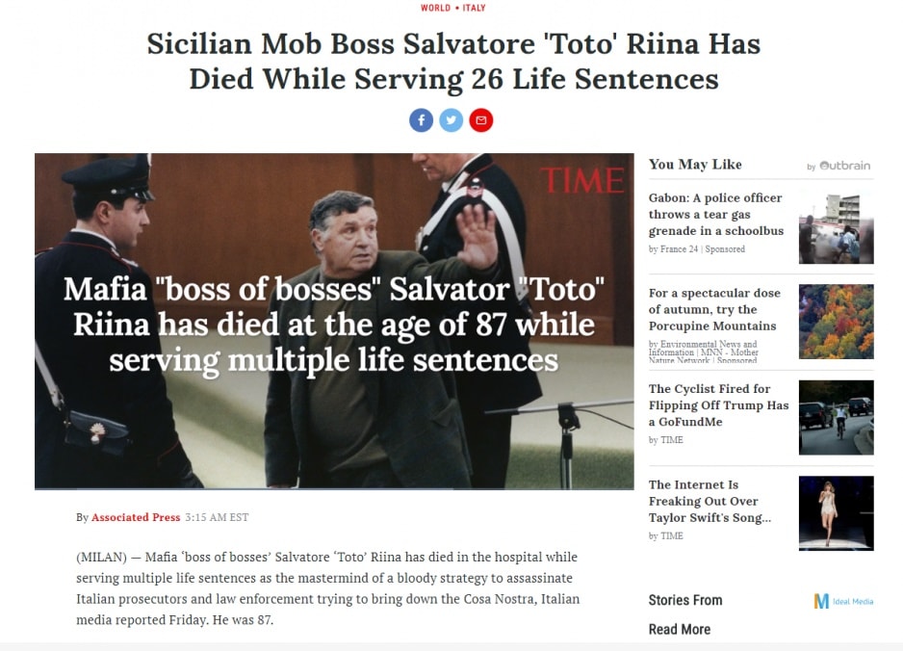The image size is (903, 651).
Task: Play the Toto Riina video
Action: [334, 322]
